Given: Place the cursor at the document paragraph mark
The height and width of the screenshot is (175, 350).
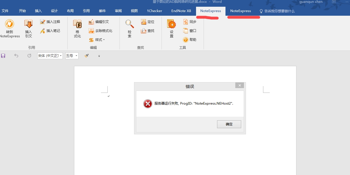Looking at the screenshot, I should click(x=109, y=96).
